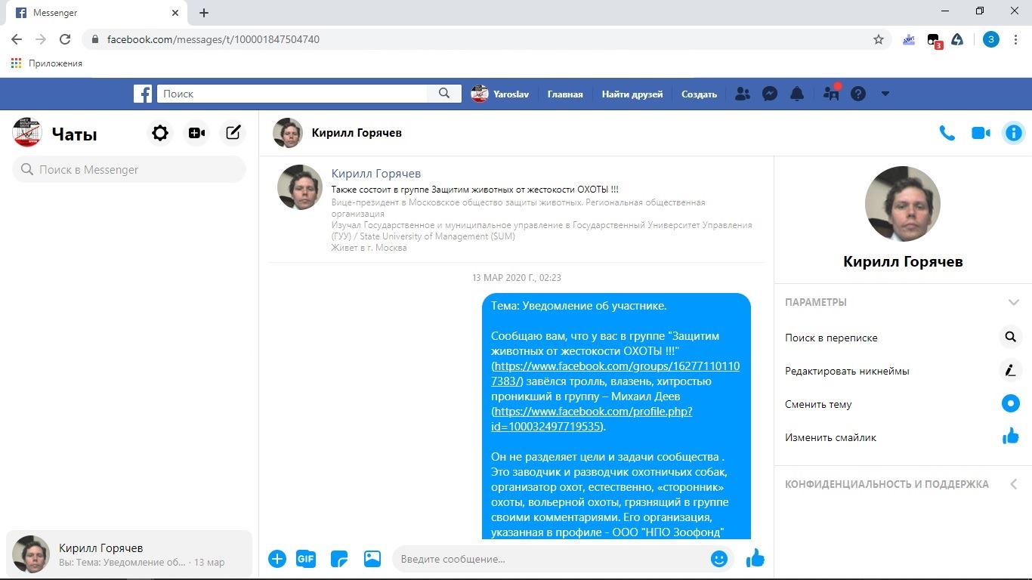The image size is (1032, 580).
Task: Search in conversation magnifier icon
Action: point(1010,337)
